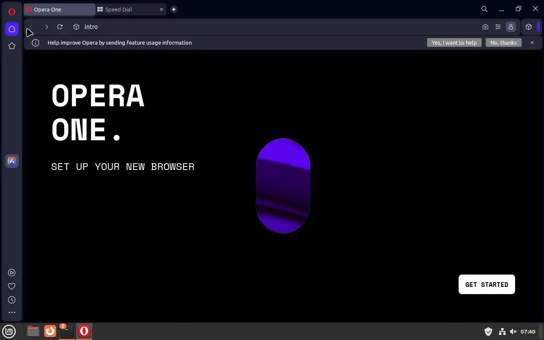
Task: Search tabs with the magnifier icon
Action: (484, 9)
